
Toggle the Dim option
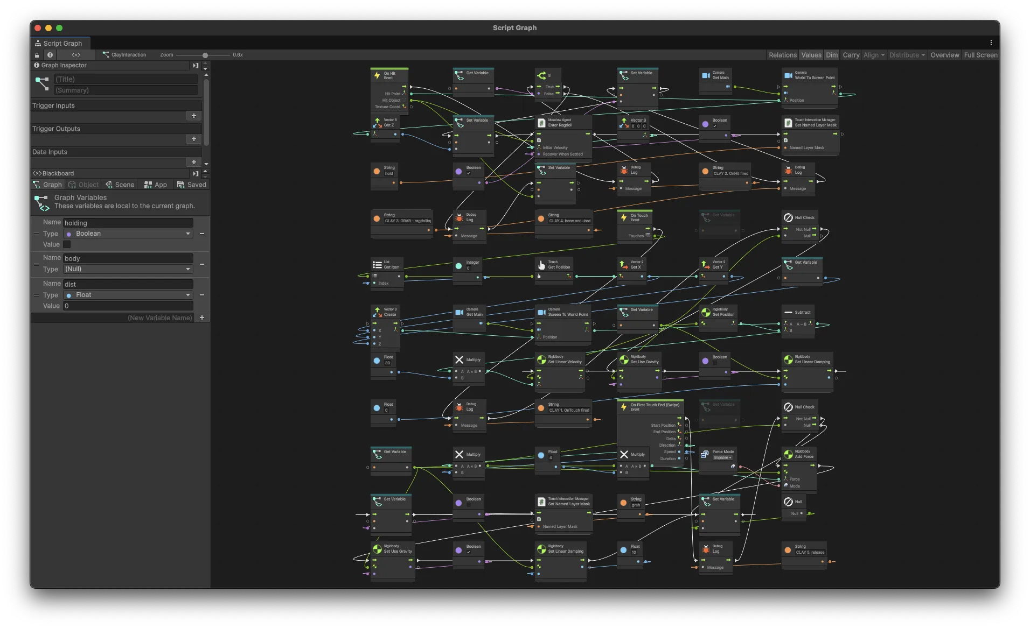pos(832,55)
